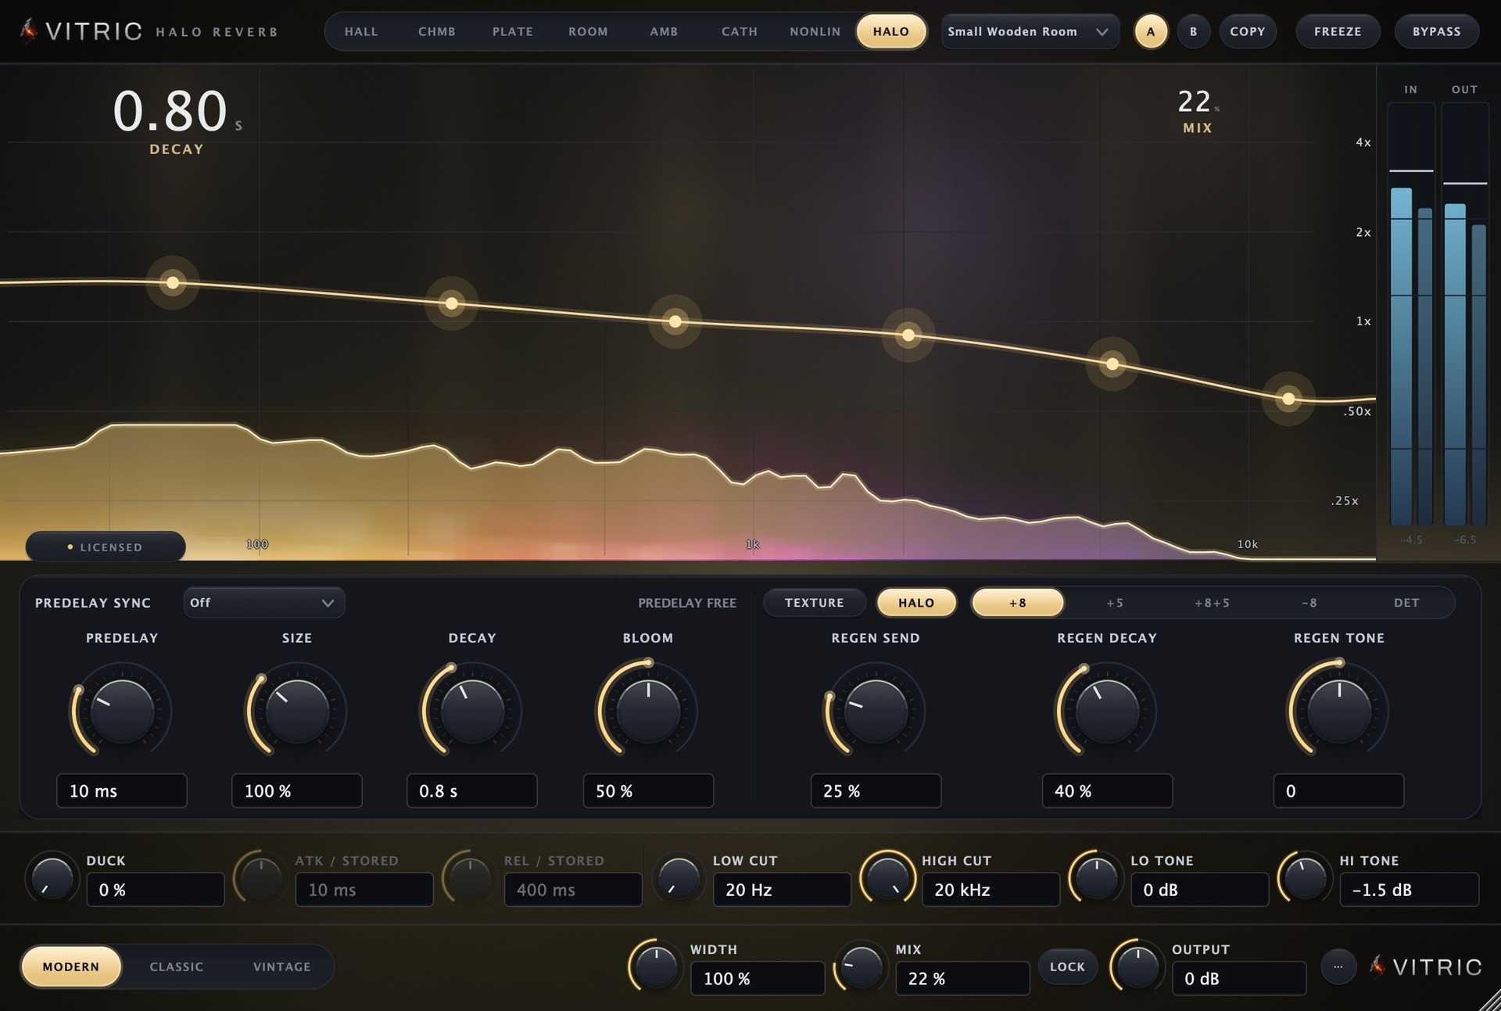Choose the AMB algorithm tab
The width and height of the screenshot is (1501, 1011).
pyautogui.click(x=664, y=32)
